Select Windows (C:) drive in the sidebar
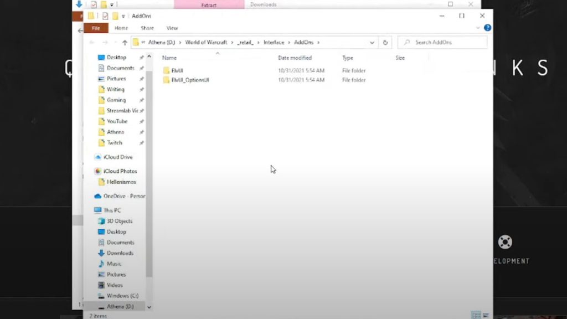The image size is (567, 319). tap(121, 296)
